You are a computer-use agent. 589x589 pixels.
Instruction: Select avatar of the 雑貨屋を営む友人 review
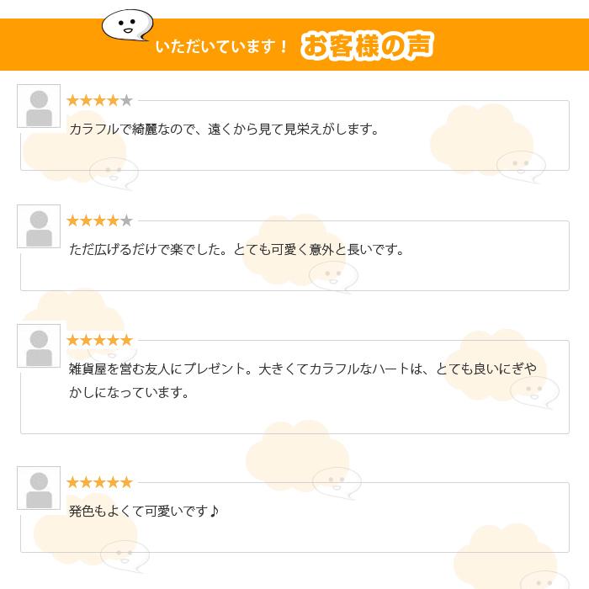pos(39,346)
